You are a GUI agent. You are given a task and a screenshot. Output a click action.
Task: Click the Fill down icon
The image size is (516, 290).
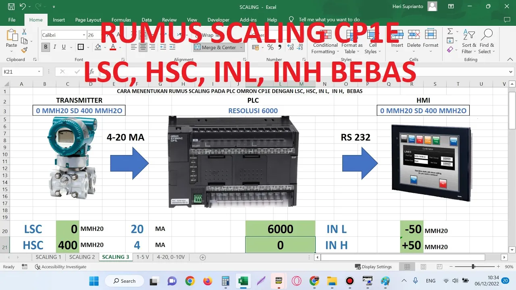450,41
